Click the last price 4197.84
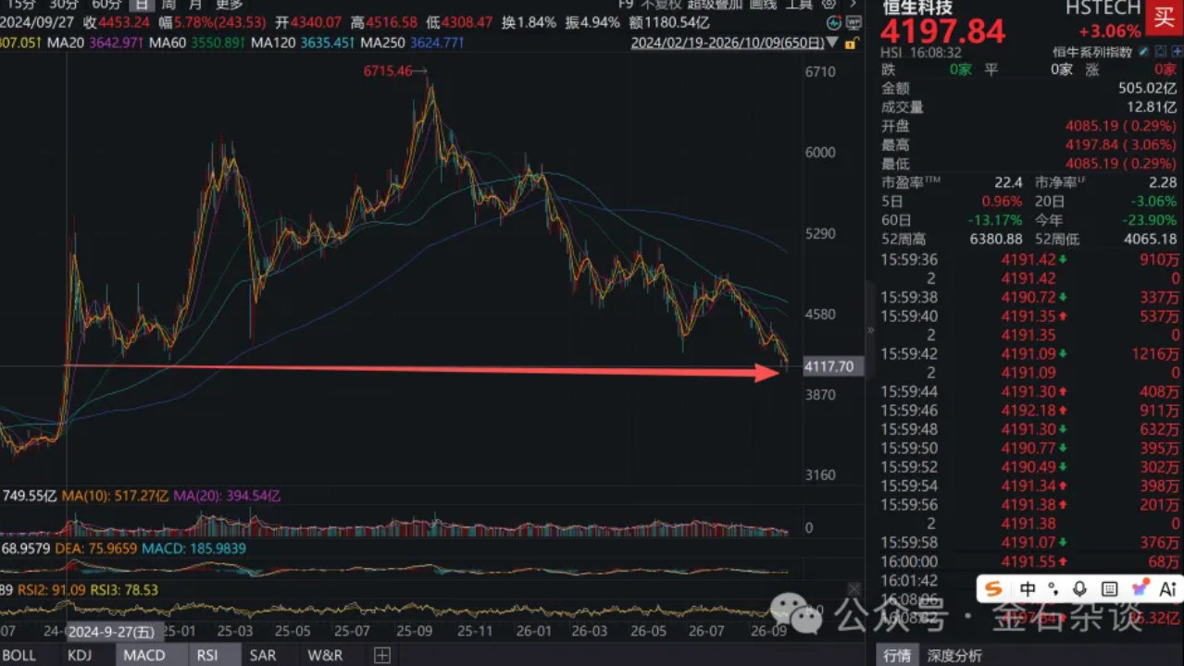The width and height of the screenshot is (1184, 666). coord(942,31)
